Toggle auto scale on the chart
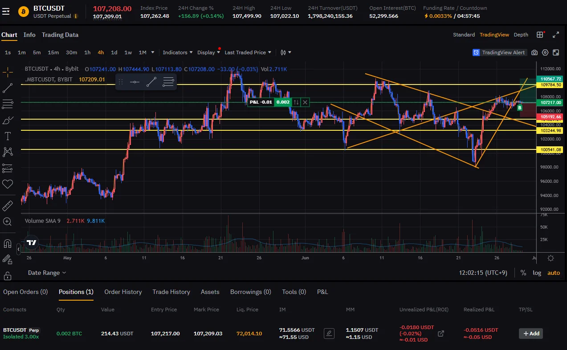The width and height of the screenshot is (567, 350). (554, 273)
